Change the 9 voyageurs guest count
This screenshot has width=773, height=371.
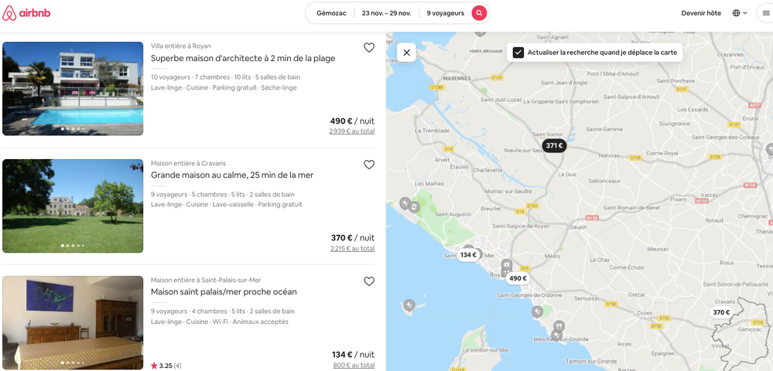(445, 13)
